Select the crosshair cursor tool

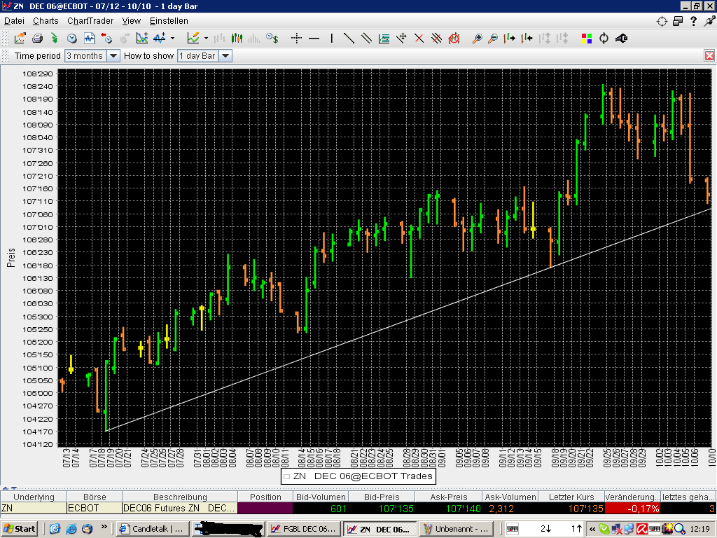tap(296, 39)
